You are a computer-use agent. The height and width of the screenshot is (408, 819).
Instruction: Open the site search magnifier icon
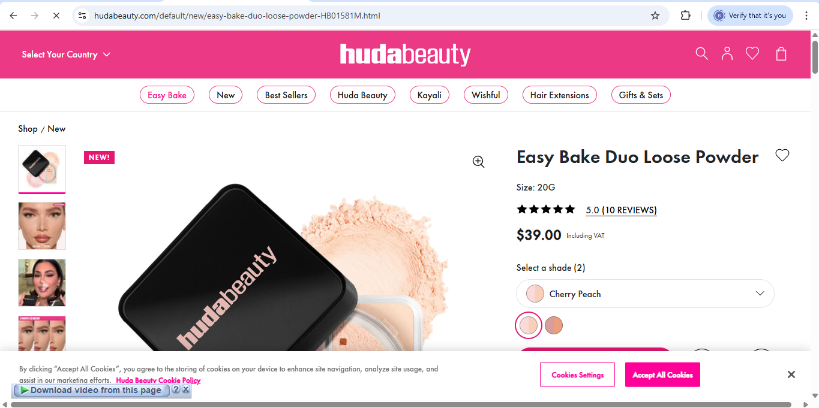(701, 54)
